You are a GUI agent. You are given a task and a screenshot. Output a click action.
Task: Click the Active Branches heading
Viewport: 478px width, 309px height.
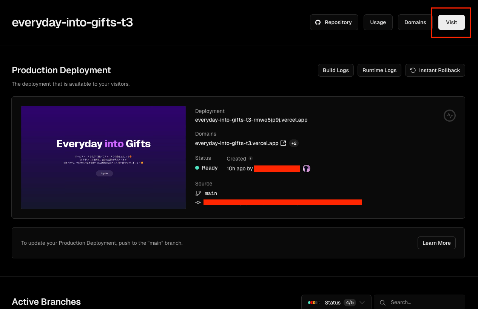pyautogui.click(x=46, y=302)
